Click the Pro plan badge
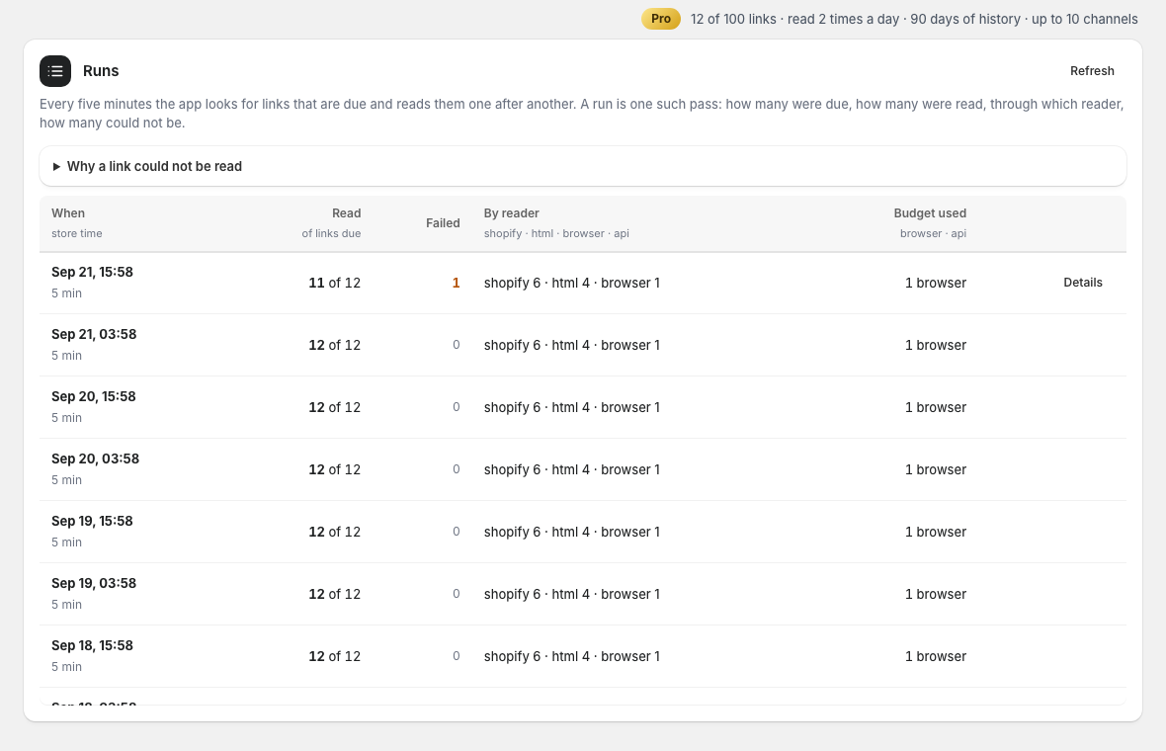 point(661,19)
